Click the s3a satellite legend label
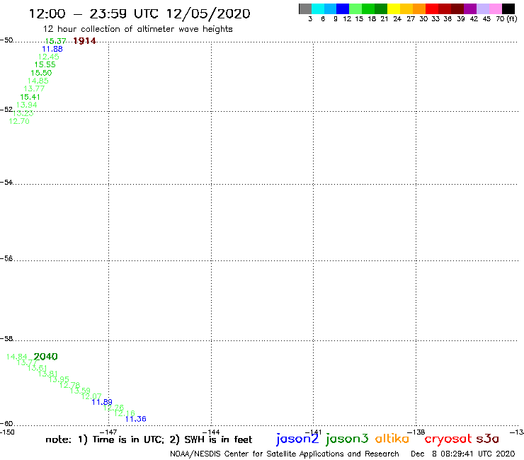 click(487, 439)
